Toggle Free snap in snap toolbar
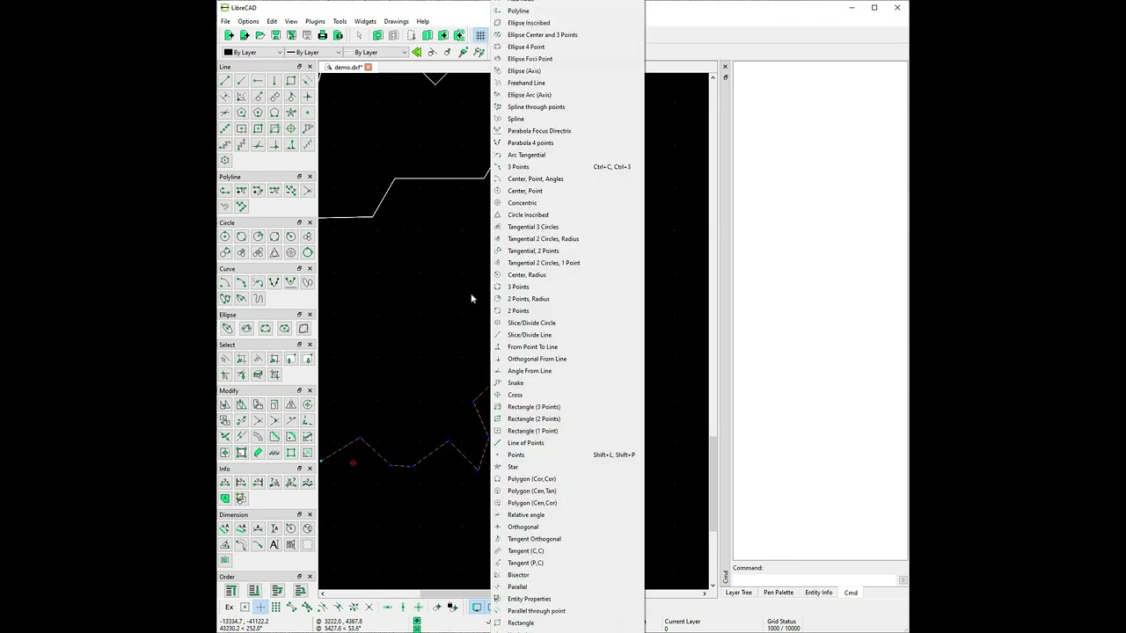The image size is (1126, 633). pyautogui.click(x=245, y=607)
